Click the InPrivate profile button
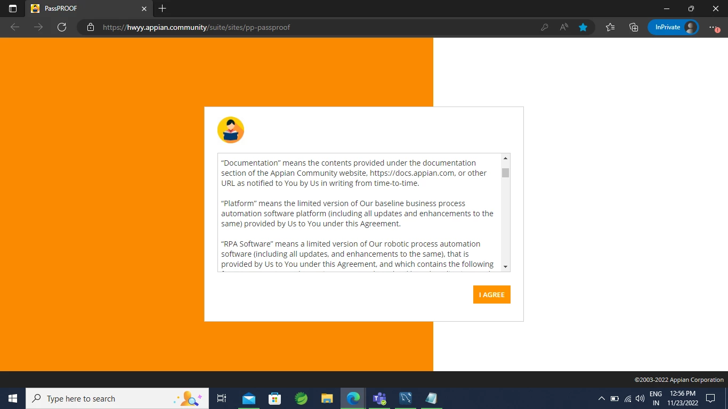Image resolution: width=728 pixels, height=409 pixels. tap(673, 27)
